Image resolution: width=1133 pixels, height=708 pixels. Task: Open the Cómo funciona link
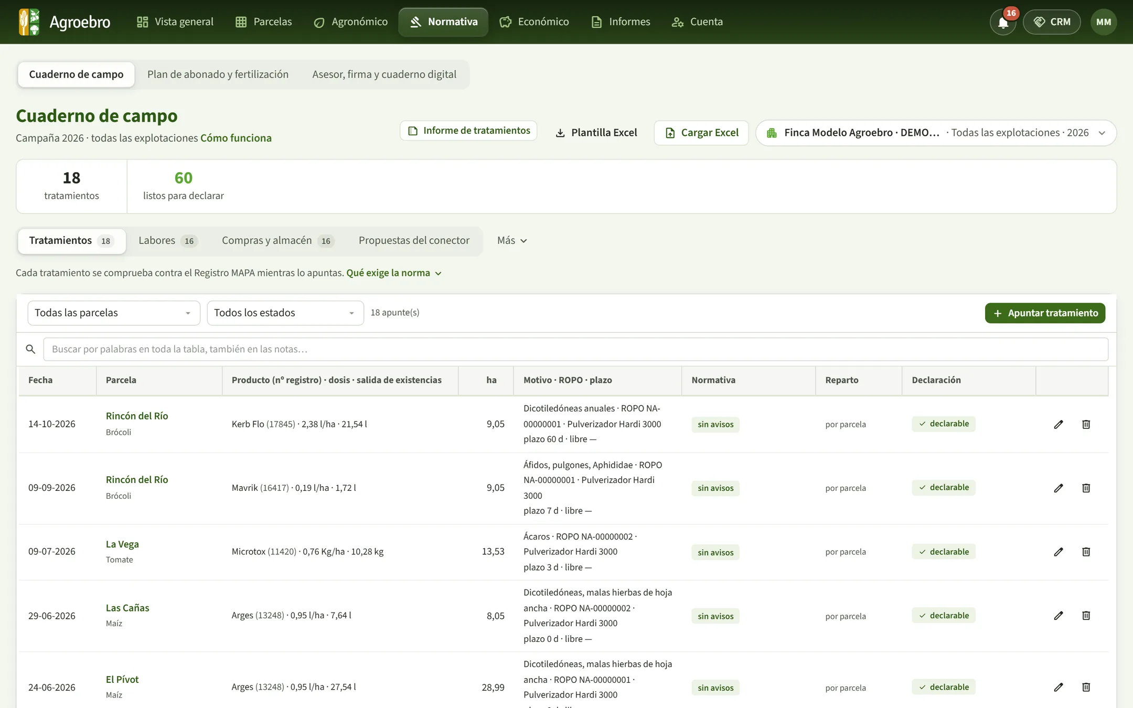[236, 138]
